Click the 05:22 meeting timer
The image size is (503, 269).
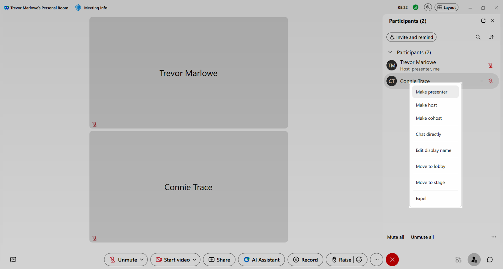pos(403,8)
